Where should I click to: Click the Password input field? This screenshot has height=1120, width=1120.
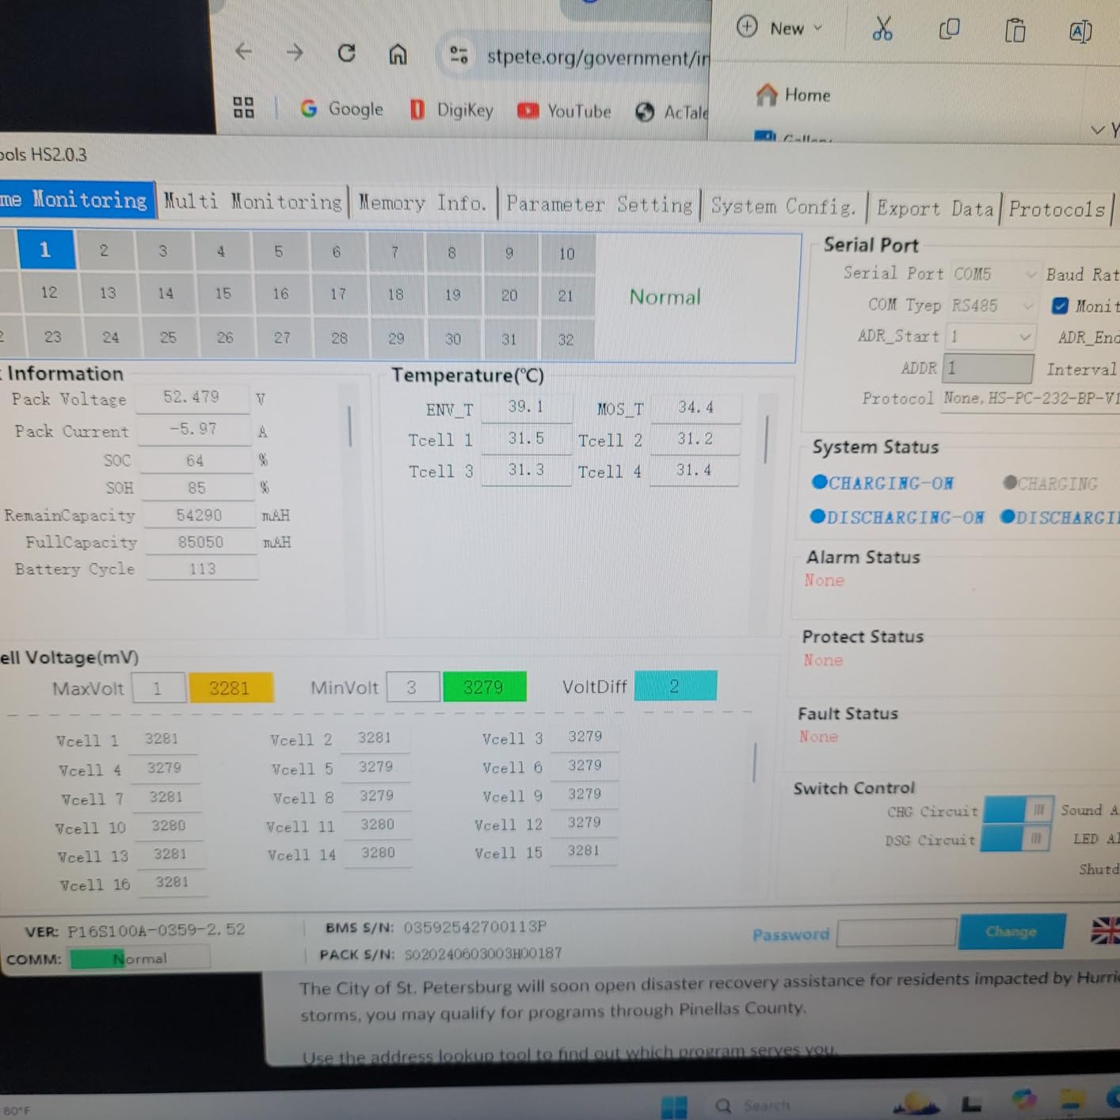(x=896, y=933)
